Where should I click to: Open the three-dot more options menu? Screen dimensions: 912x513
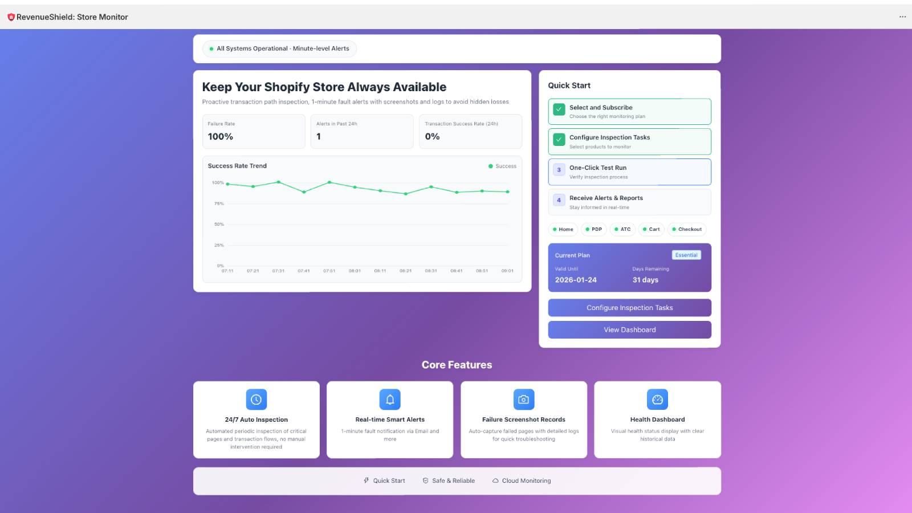(x=902, y=17)
